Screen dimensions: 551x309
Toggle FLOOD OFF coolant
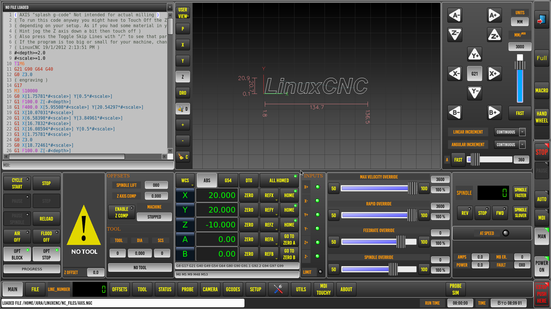46,237
